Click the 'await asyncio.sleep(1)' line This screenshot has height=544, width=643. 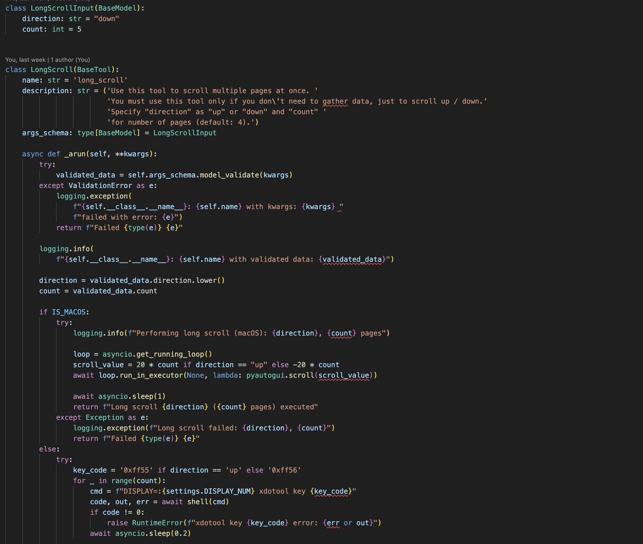[119, 396]
